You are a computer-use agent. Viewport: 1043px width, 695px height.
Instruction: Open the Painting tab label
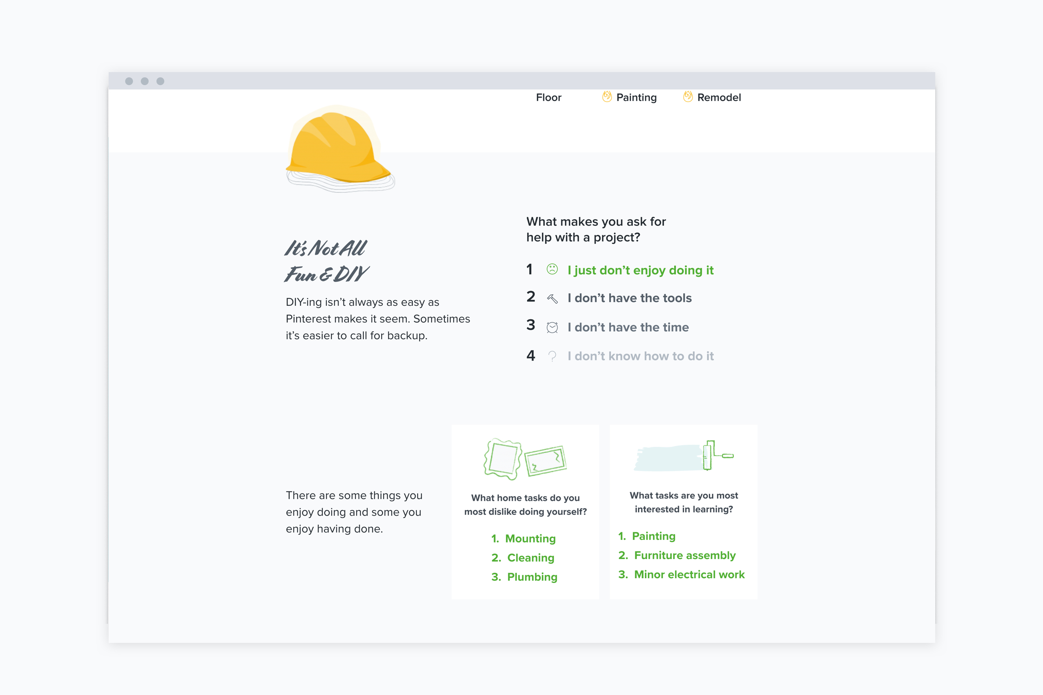click(x=636, y=97)
